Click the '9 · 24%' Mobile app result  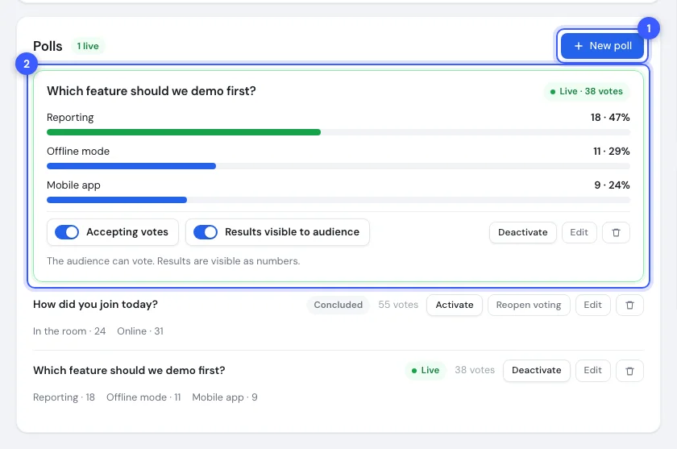click(612, 185)
